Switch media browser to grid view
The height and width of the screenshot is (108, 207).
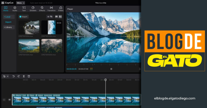coord(60,17)
